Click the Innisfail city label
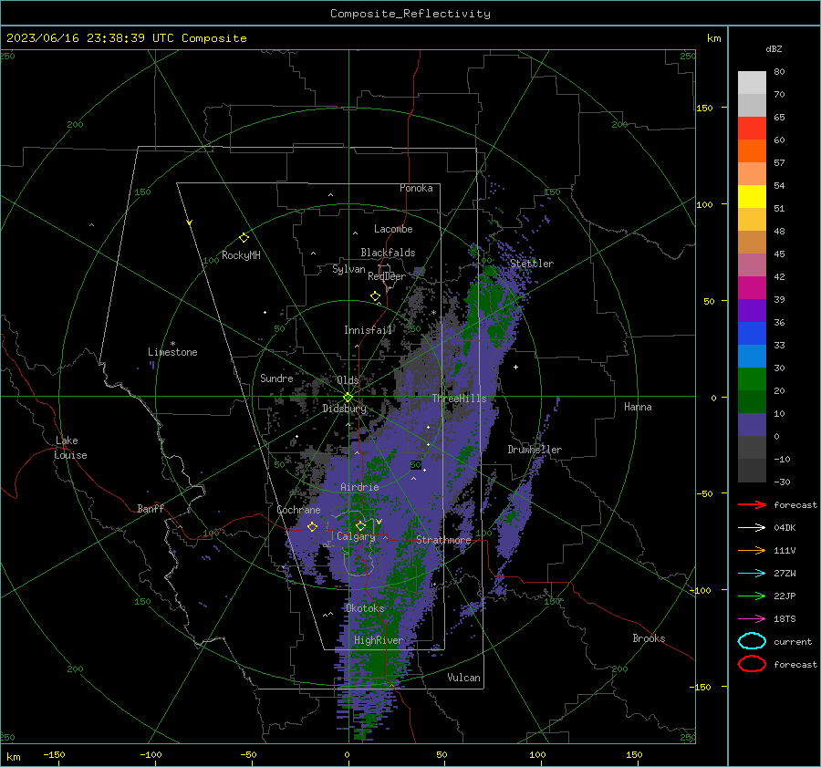The height and width of the screenshot is (767, 821). click(x=369, y=330)
